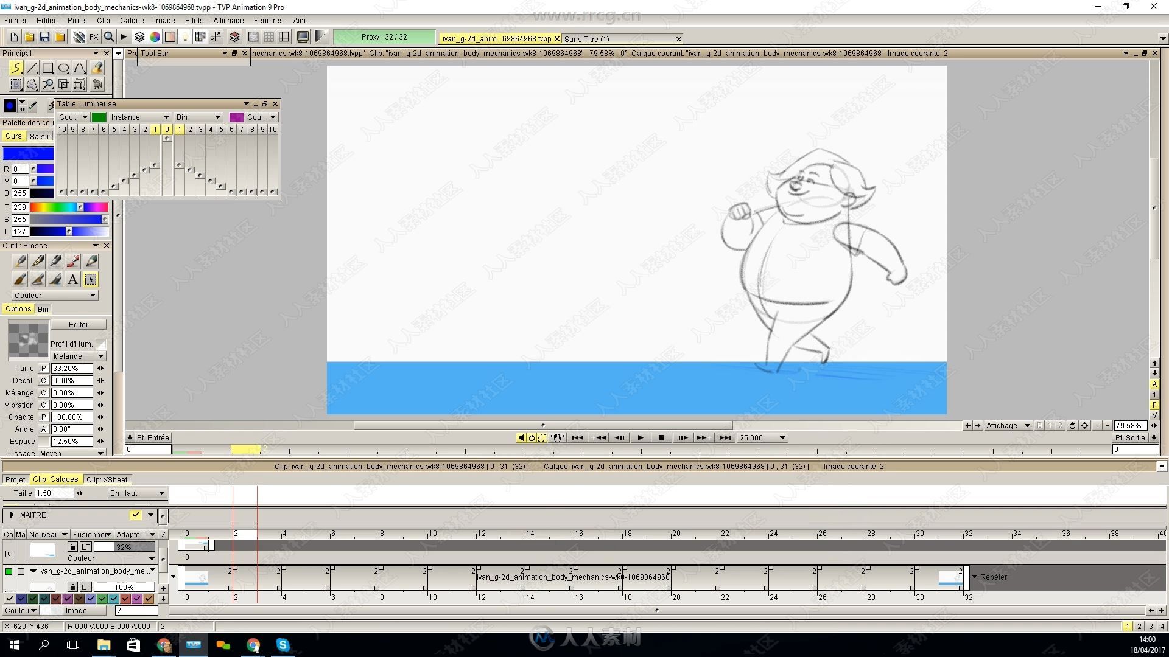Open the Fichier menu
Image resolution: width=1169 pixels, height=657 pixels.
tap(16, 20)
